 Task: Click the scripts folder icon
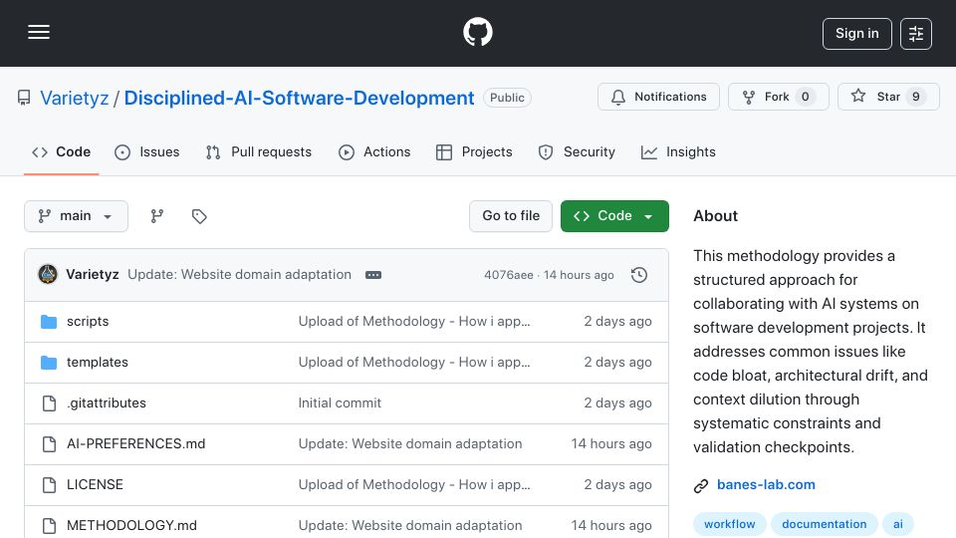tap(49, 322)
